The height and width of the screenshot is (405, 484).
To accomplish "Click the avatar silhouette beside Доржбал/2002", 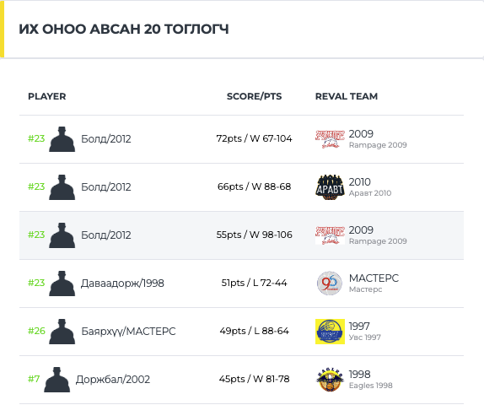I will tap(56, 380).
